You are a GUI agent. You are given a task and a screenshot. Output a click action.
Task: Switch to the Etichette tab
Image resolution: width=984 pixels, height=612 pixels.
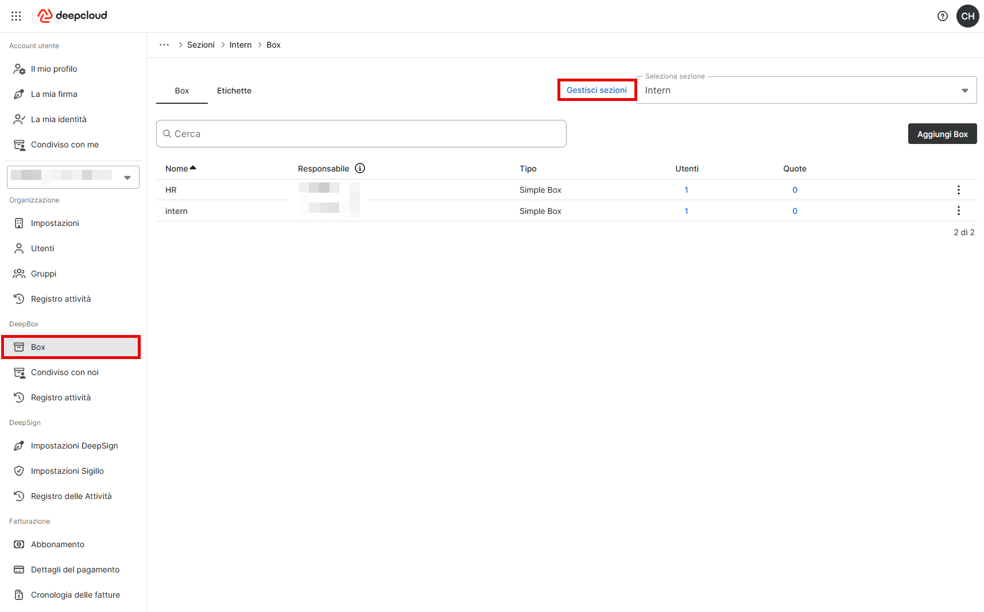pos(234,91)
